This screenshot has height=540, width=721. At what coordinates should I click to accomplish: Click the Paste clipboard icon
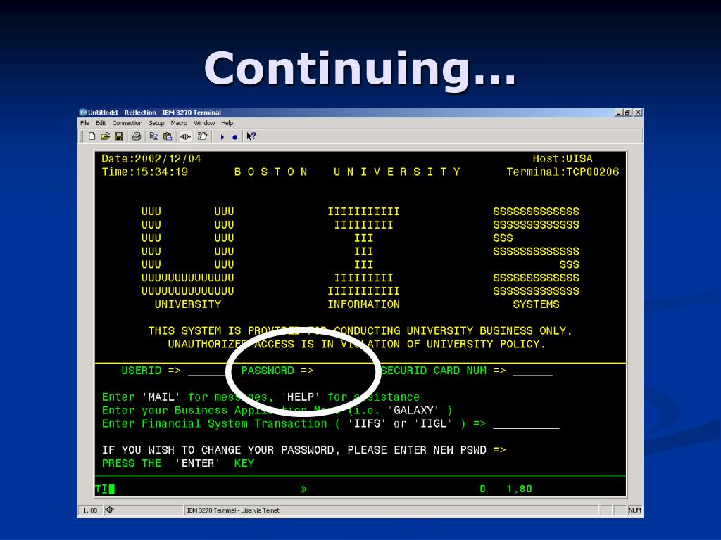point(168,136)
